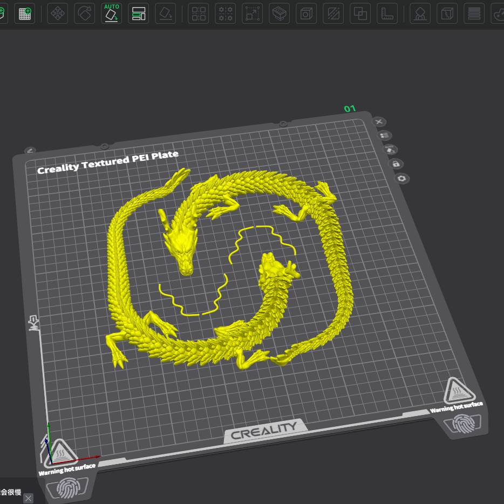Add a new build plate
The width and height of the screenshot is (504, 504).
point(25,13)
